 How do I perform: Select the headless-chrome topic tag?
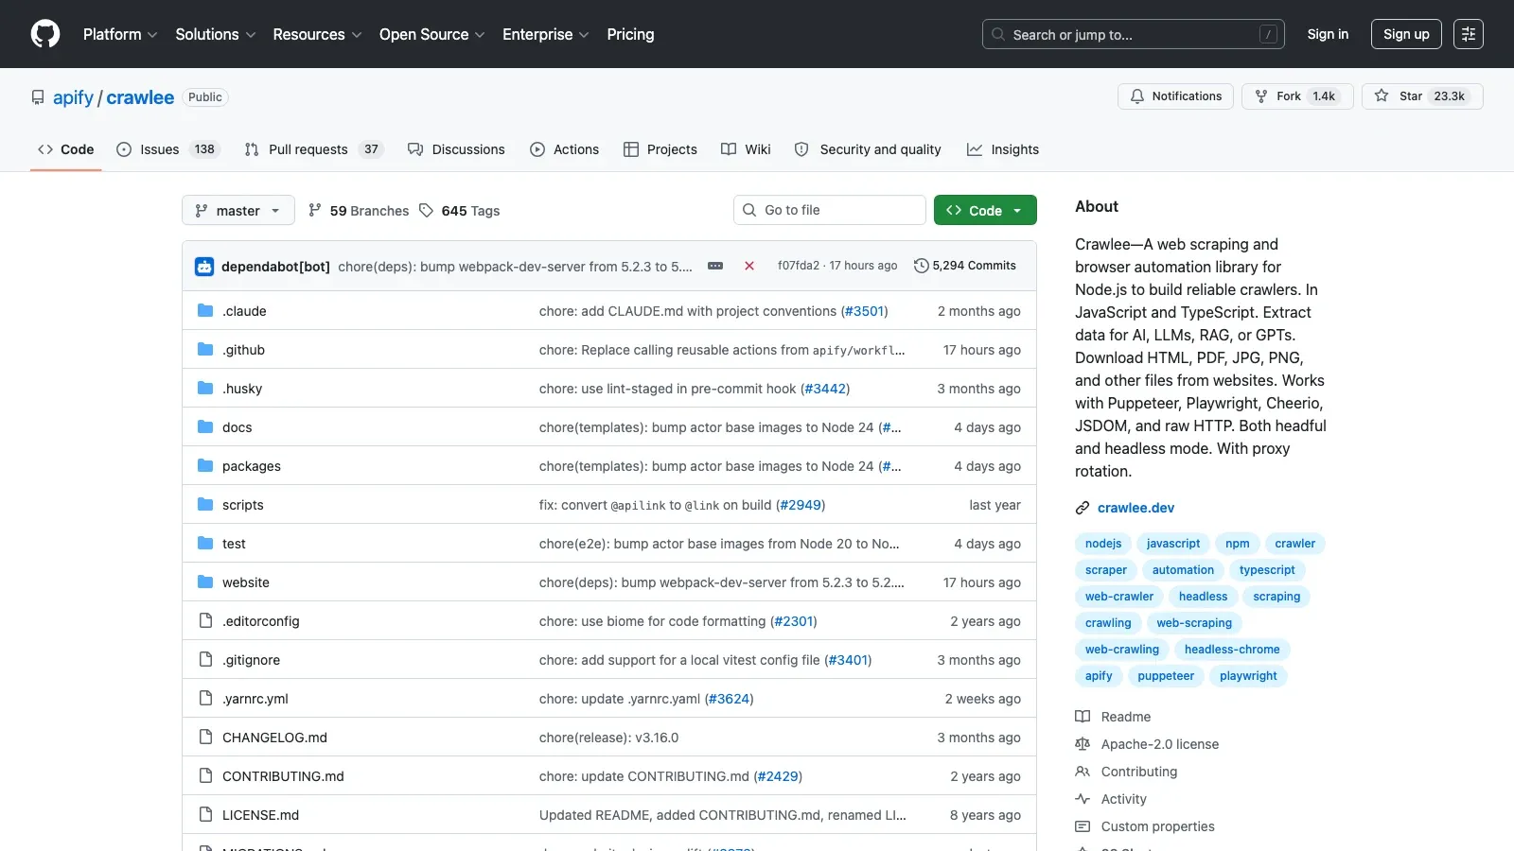[x=1232, y=650]
